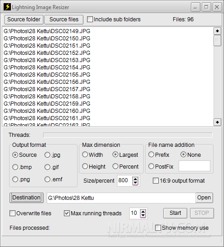
Task: Choose Percent as max dimension
Action: pos(115,166)
